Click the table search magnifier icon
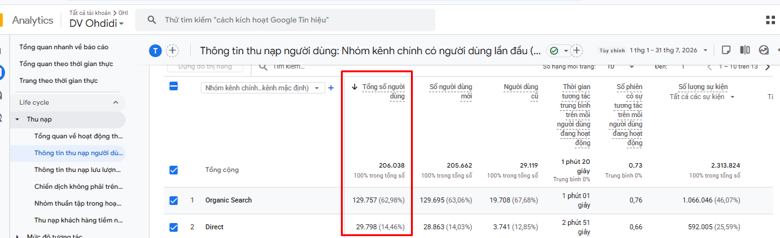This screenshot has width=780, height=238. pyautogui.click(x=263, y=66)
